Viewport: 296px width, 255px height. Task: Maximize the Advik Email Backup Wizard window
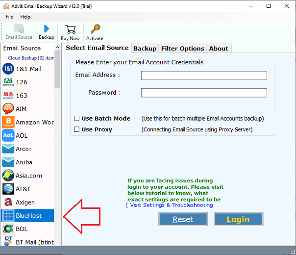pyautogui.click(x=269, y=6)
